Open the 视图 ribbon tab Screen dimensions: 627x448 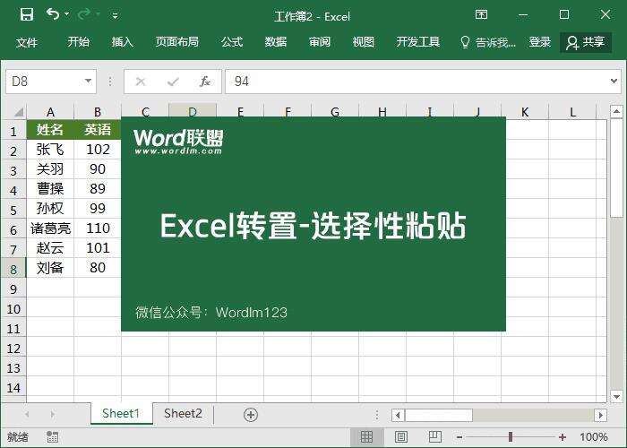pos(363,41)
